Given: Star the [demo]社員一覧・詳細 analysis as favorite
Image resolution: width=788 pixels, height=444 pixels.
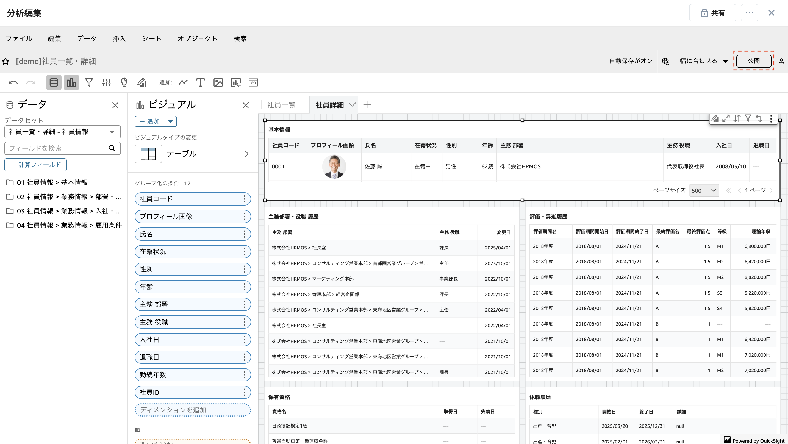Looking at the screenshot, I should point(5,62).
